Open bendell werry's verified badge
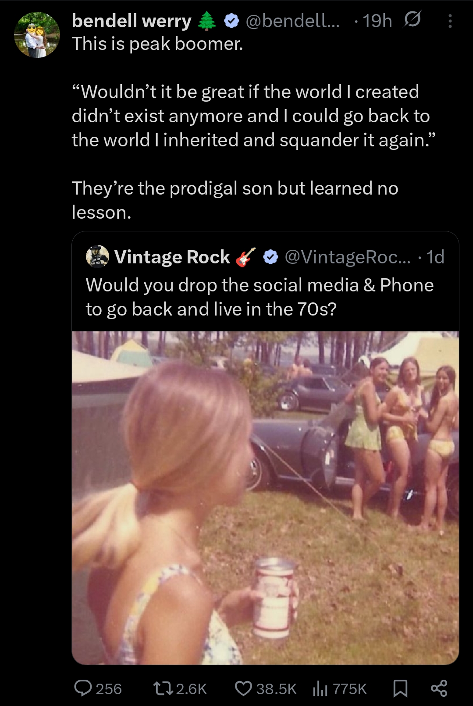Image resolution: width=473 pixels, height=706 pixels. 232,21
